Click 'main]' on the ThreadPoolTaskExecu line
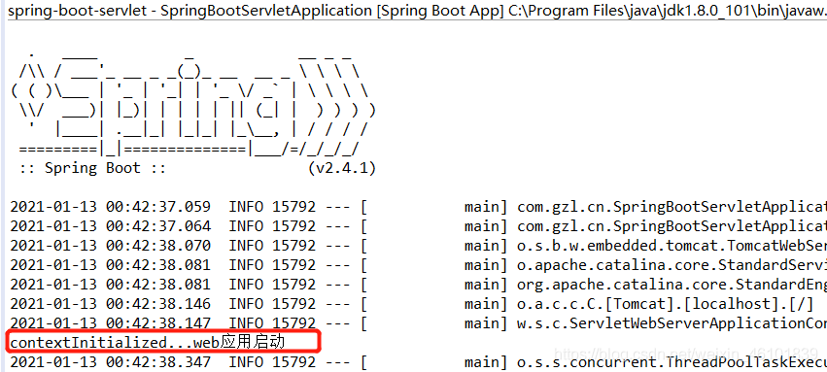Image resolution: width=827 pixels, height=372 pixels. pyautogui.click(x=485, y=362)
